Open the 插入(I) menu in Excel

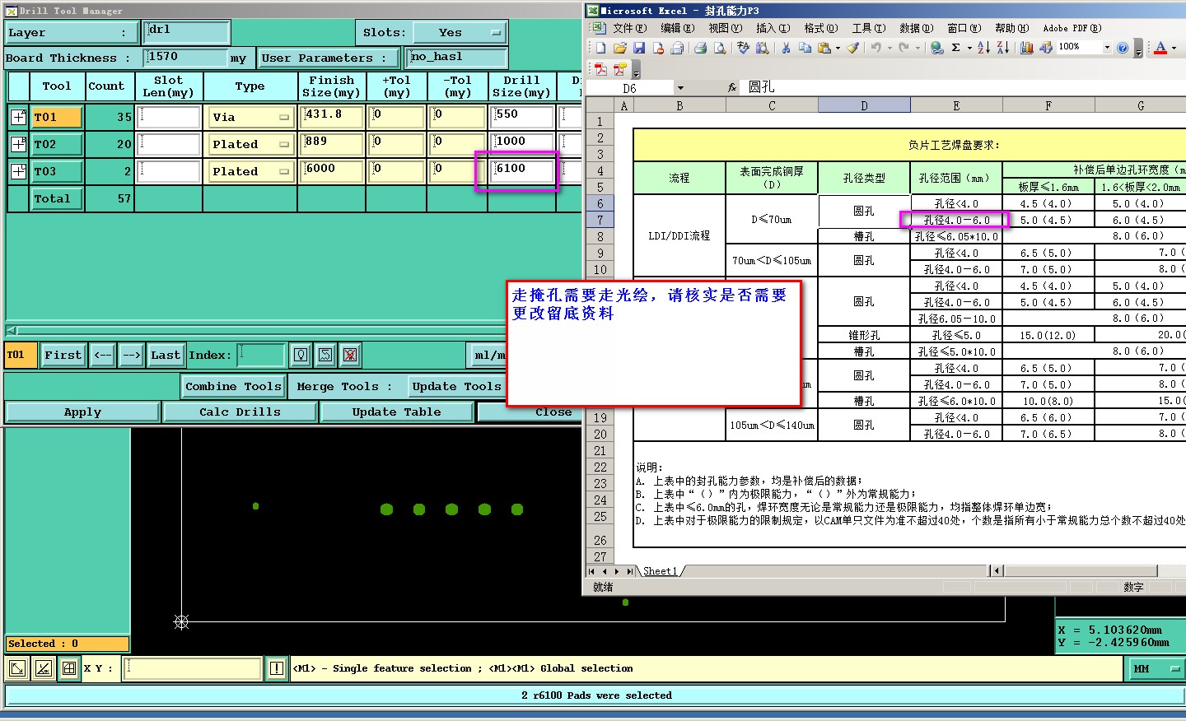tap(773, 28)
